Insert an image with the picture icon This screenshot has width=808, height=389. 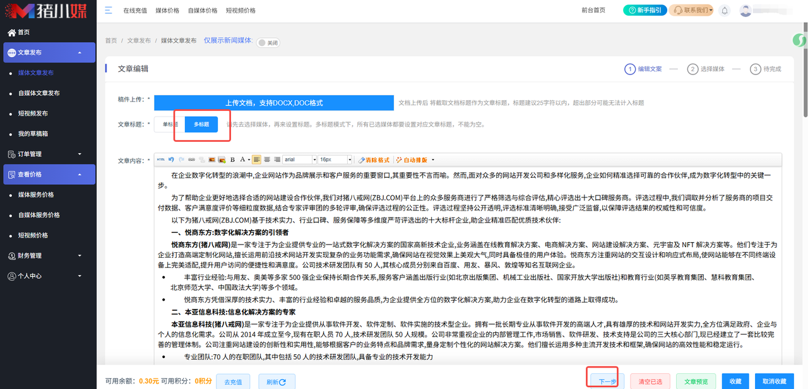pos(212,160)
